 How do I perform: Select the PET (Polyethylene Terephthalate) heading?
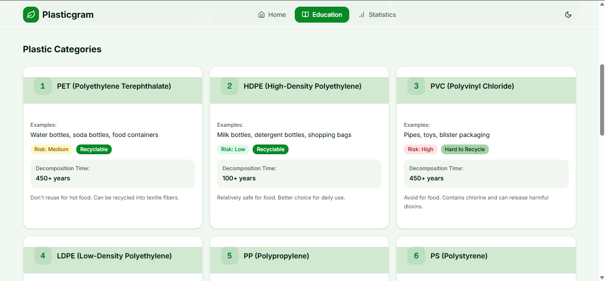pyautogui.click(x=114, y=86)
